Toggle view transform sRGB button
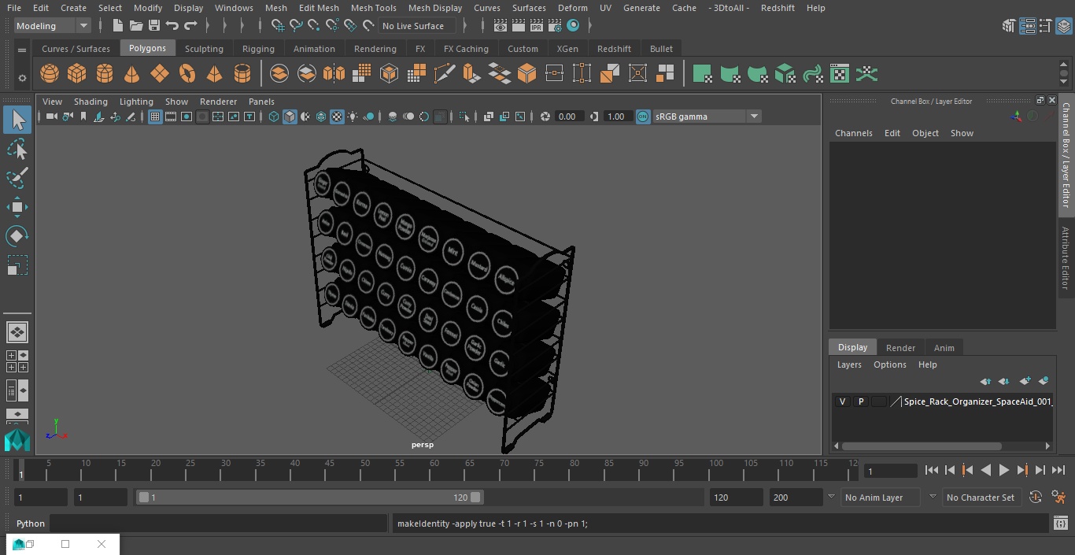 643,117
